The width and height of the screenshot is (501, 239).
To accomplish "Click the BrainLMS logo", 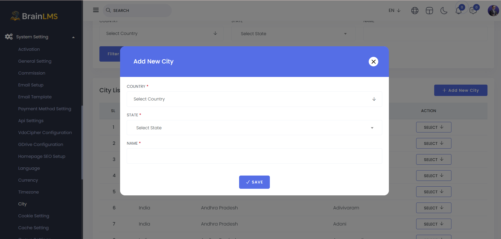I will [34, 16].
